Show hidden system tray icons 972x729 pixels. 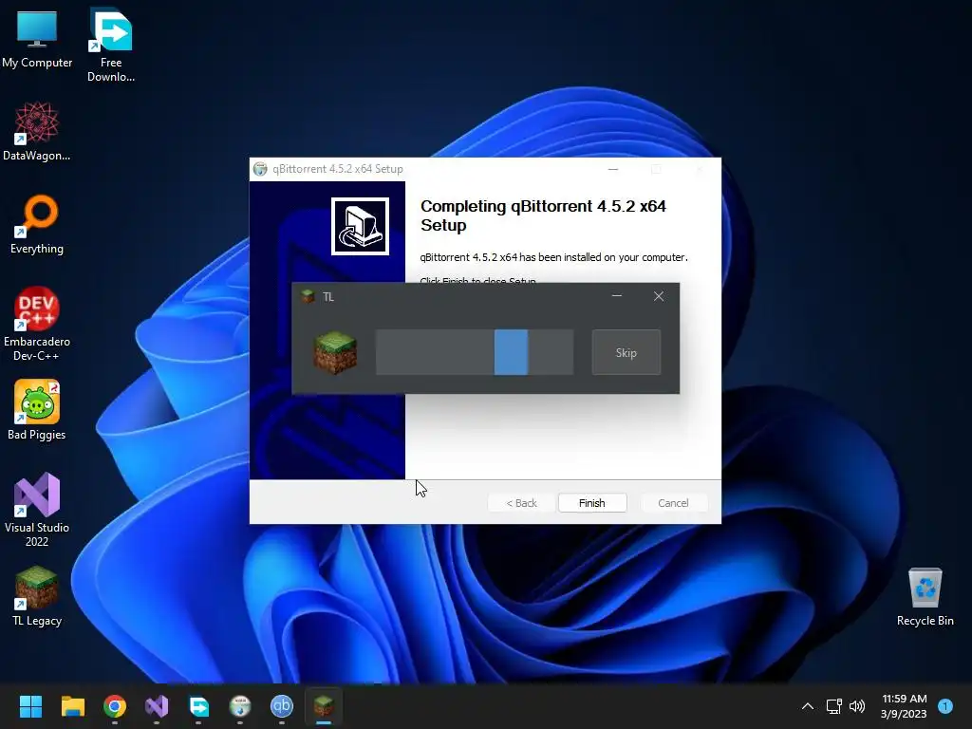click(x=807, y=706)
